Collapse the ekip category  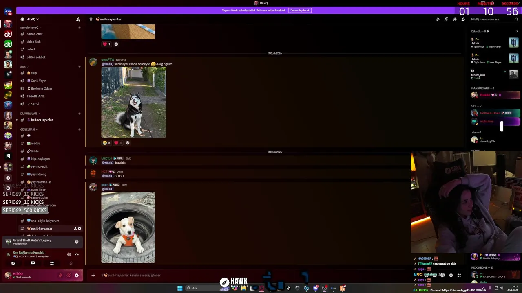coord(24,67)
